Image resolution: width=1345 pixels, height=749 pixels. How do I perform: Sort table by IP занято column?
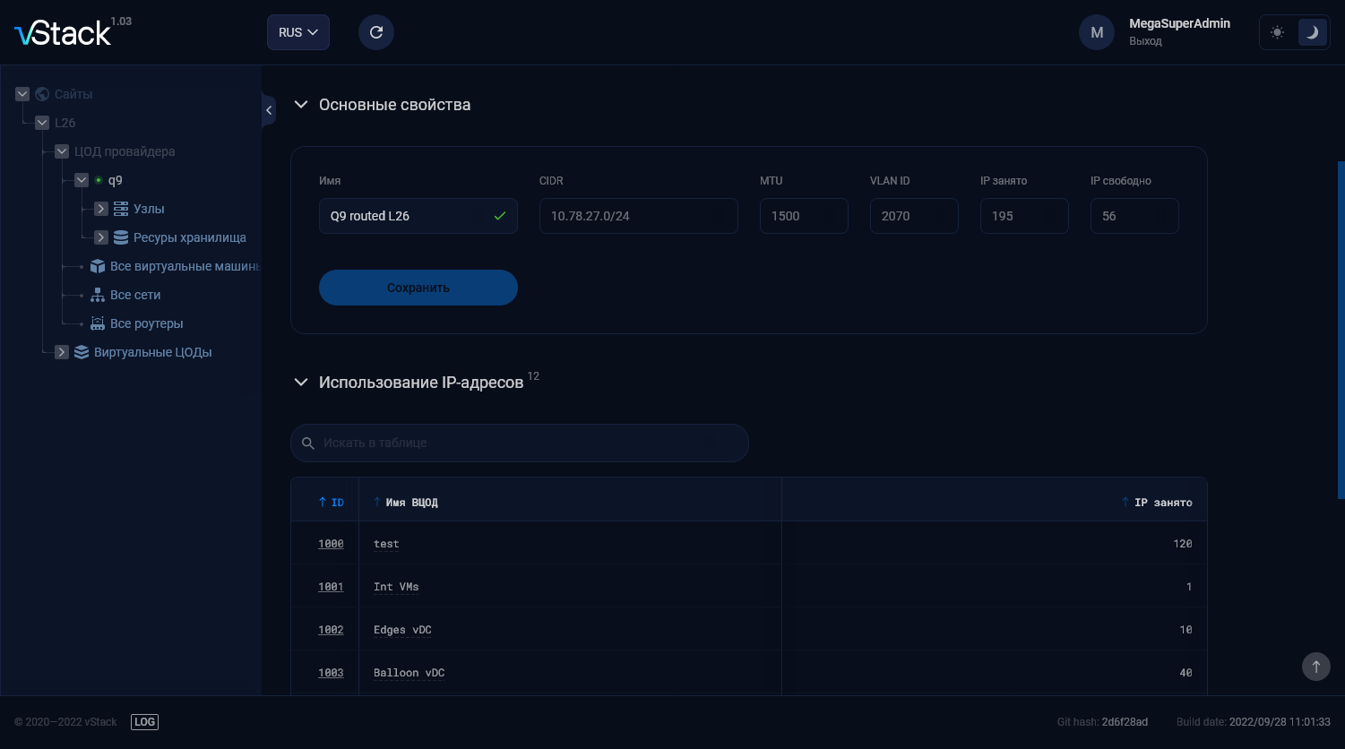(x=1157, y=503)
